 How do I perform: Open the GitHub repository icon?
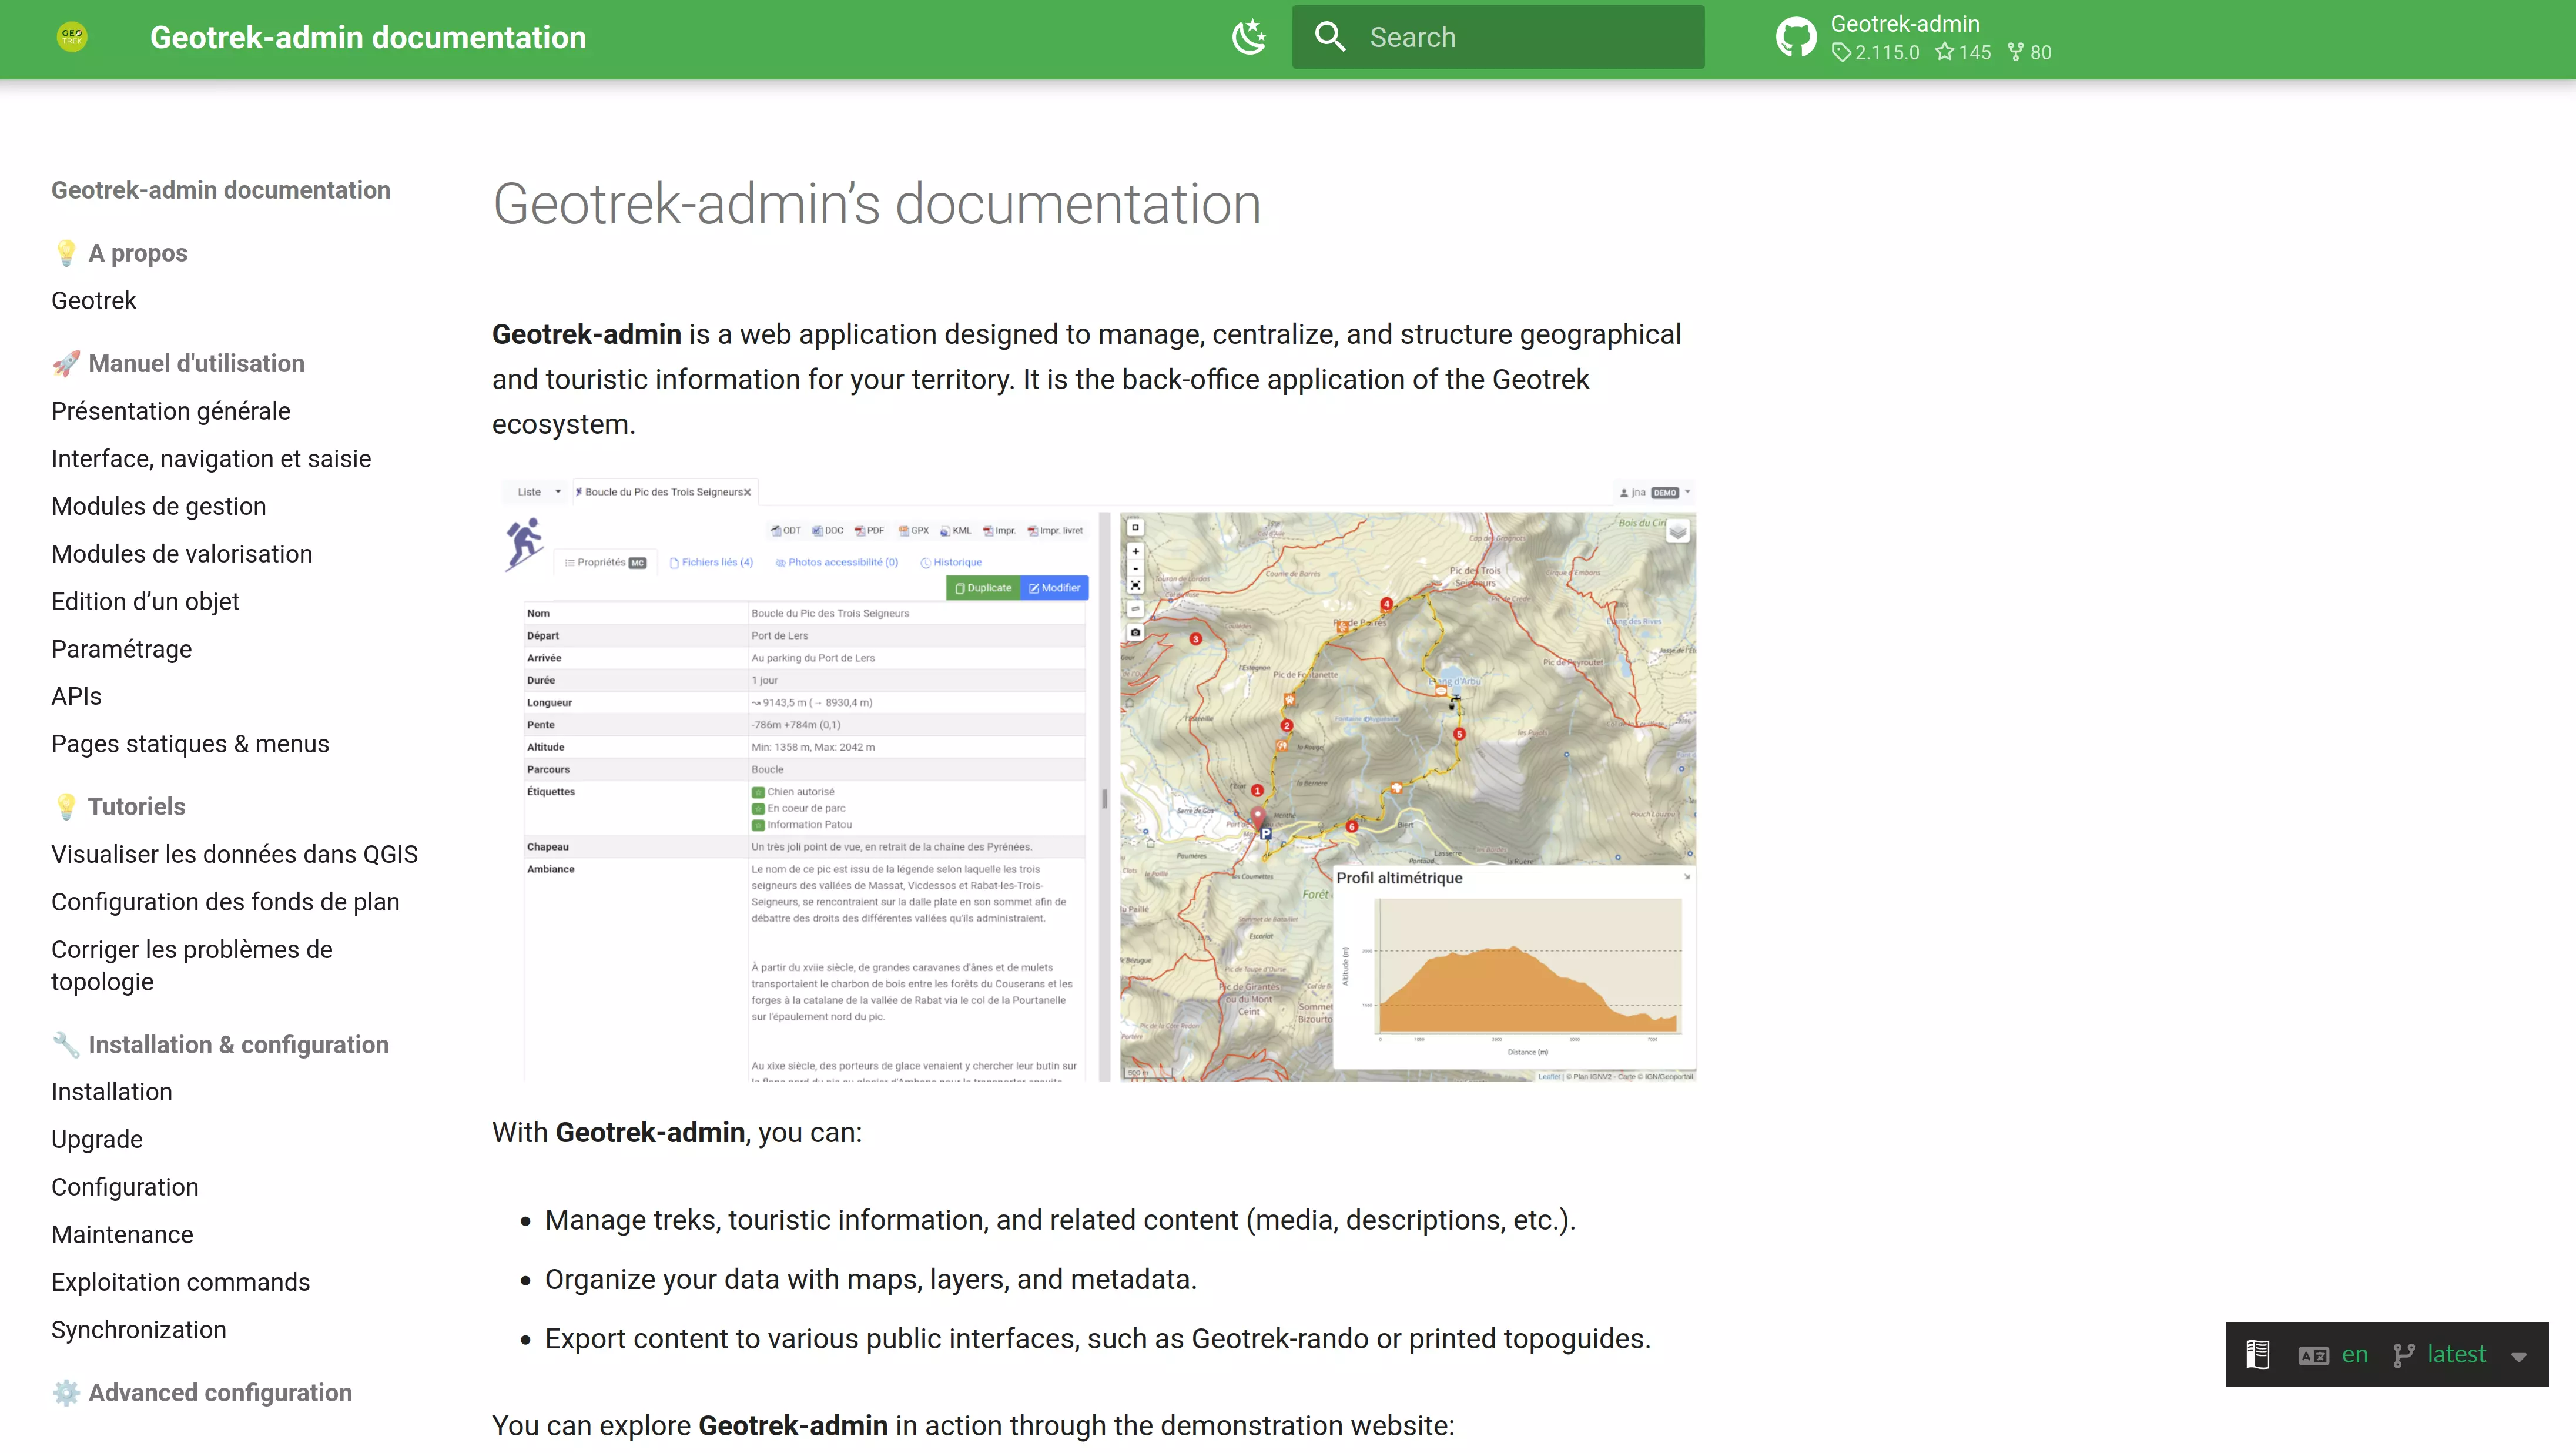tap(1796, 38)
